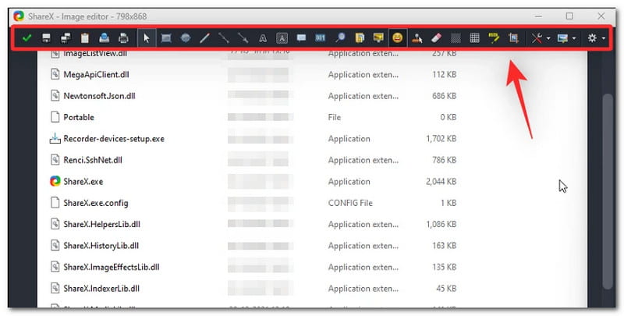Click the 786 KB size value

coord(444,160)
